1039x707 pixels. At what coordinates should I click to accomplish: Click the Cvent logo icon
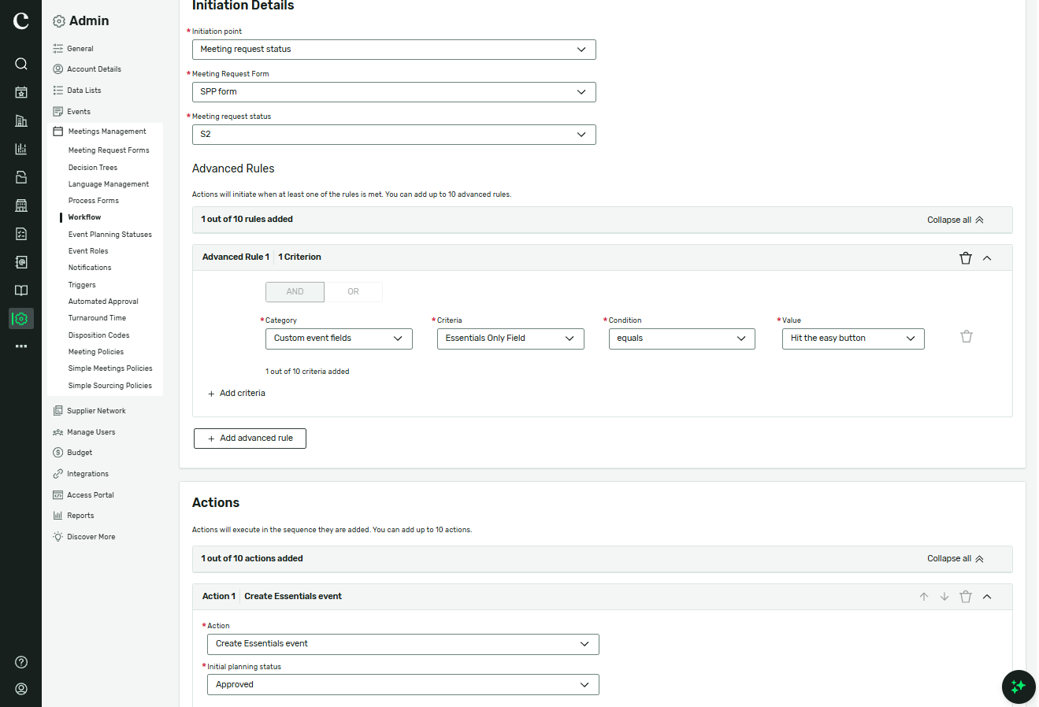pos(21,21)
